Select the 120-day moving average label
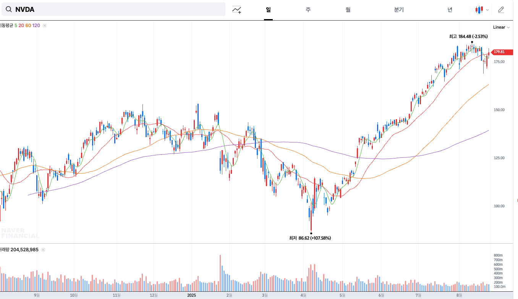The height and width of the screenshot is (299, 518). (x=36, y=26)
